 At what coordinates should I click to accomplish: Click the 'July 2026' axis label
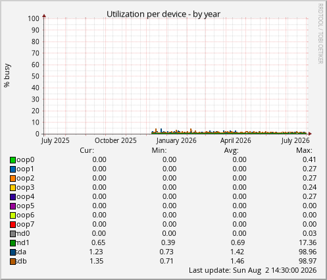click(x=295, y=140)
